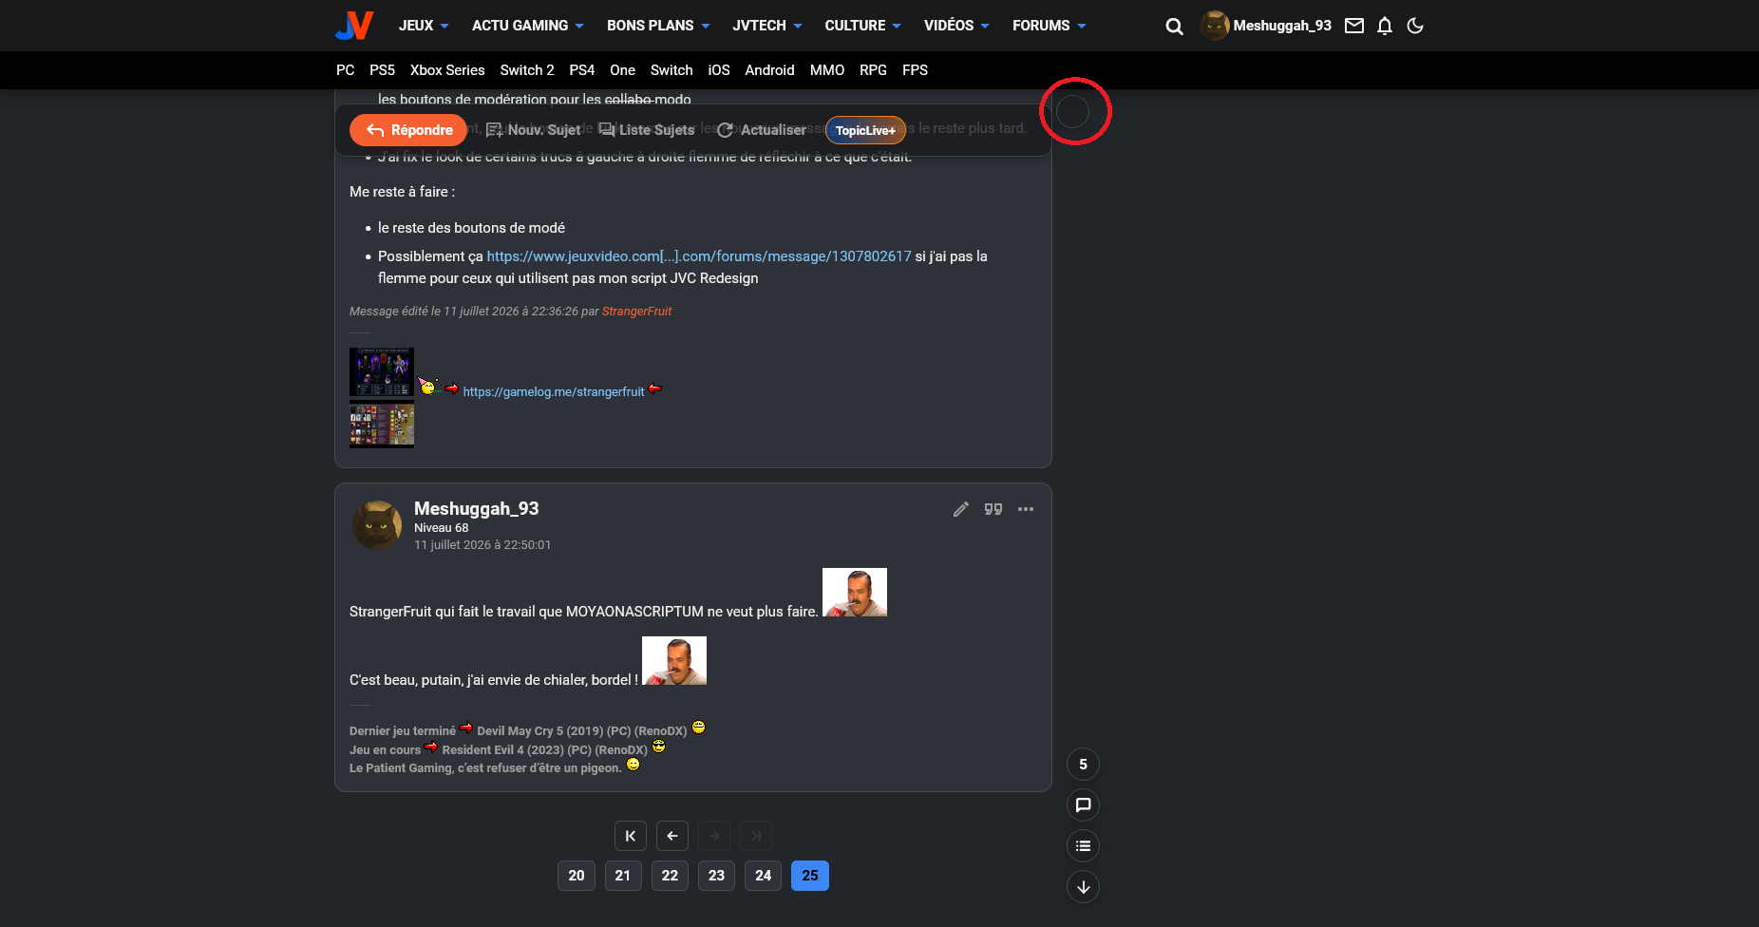Image resolution: width=1759 pixels, height=927 pixels.
Task: Open the PS4 platform section
Action: 582,70
